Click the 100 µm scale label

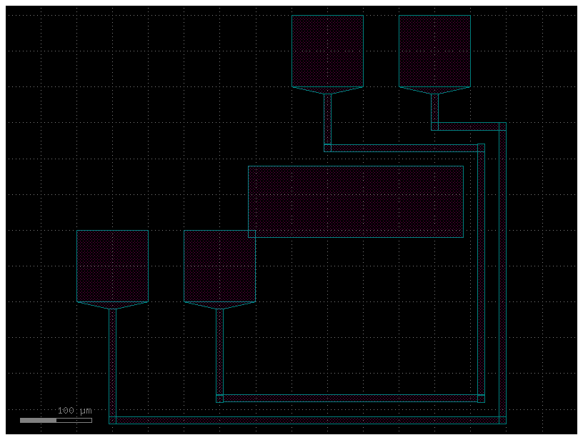click(75, 411)
